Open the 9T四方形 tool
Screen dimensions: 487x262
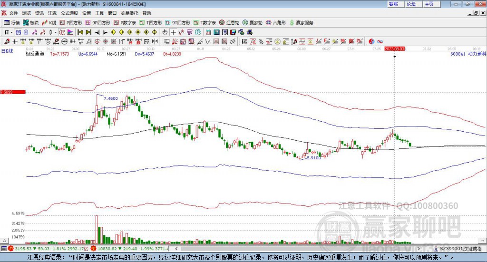click(x=178, y=23)
